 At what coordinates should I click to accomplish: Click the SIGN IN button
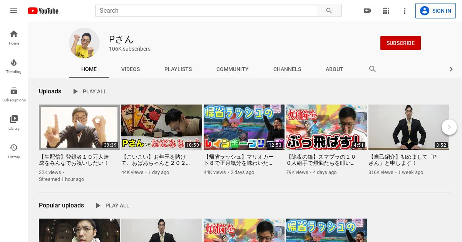click(435, 11)
